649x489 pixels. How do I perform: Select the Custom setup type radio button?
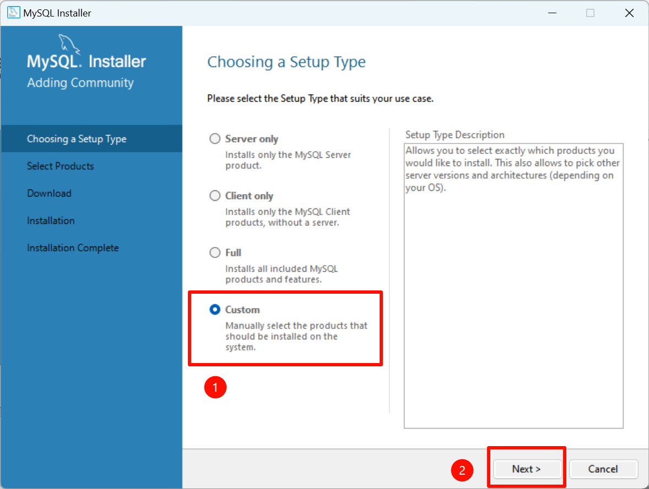coord(215,309)
